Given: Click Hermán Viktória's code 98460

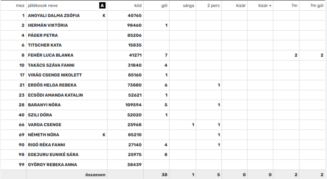Looking at the screenshot, I should 134,25.
